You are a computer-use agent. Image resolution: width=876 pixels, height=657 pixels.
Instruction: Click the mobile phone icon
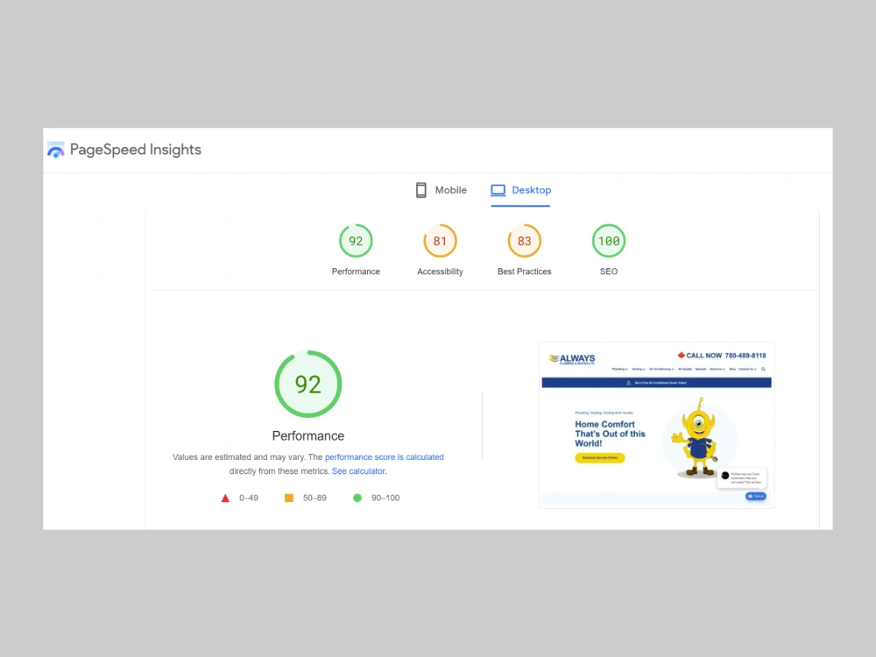pos(421,190)
